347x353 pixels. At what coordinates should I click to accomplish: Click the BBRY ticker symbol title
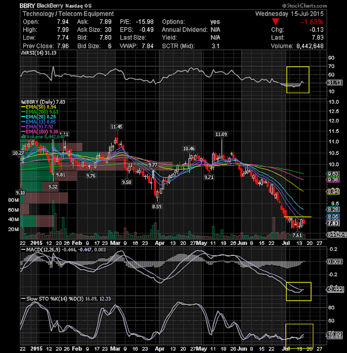coord(27,6)
